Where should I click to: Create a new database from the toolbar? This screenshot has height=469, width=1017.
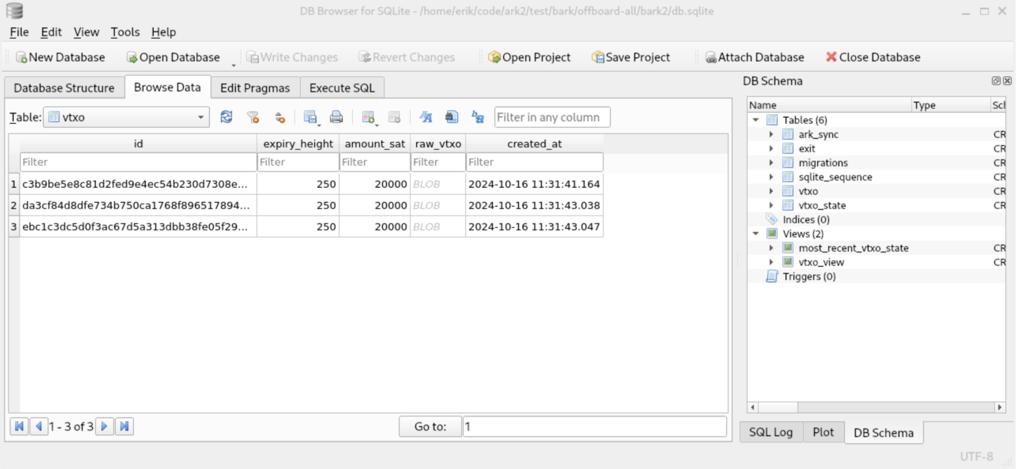pyautogui.click(x=61, y=57)
